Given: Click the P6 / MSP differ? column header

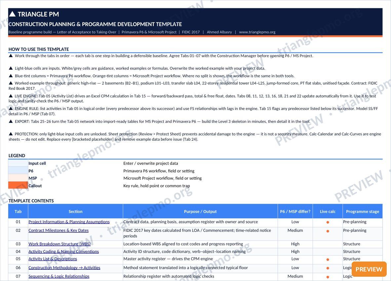Looking at the screenshot, I should [295, 212].
